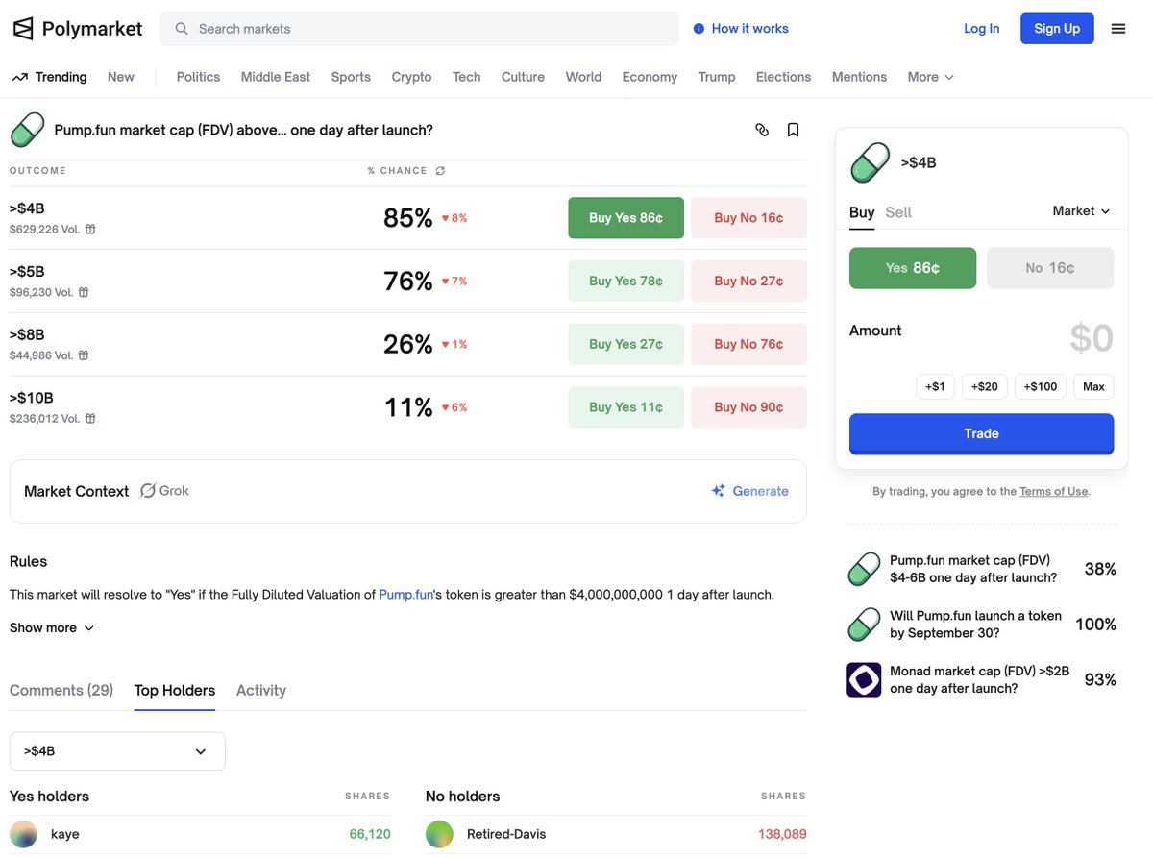Expand Show more rules
This screenshot has height=858, width=1153.
pyautogui.click(x=52, y=627)
